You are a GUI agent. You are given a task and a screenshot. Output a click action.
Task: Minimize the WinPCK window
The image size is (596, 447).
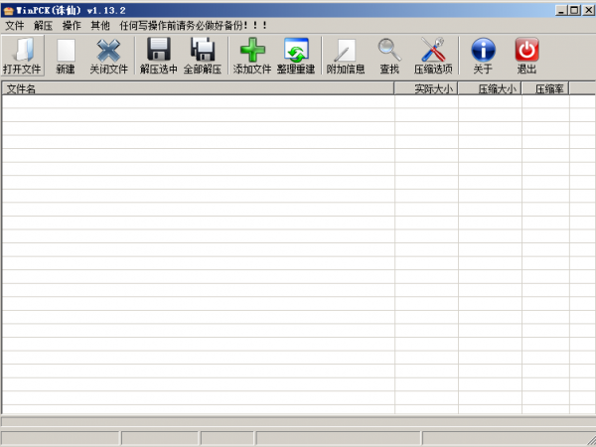[561, 10]
